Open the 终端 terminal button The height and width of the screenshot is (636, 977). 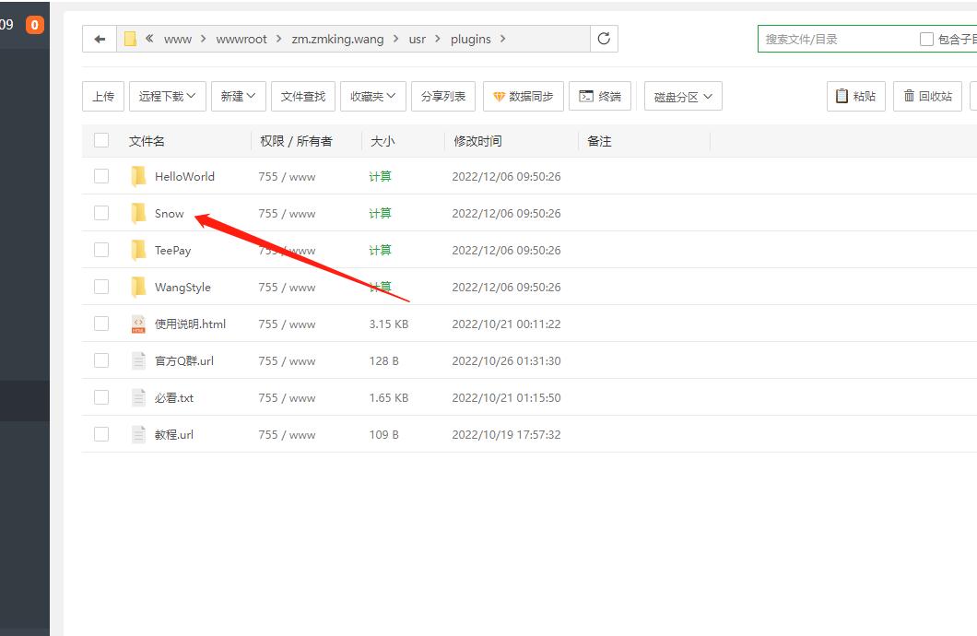click(600, 96)
